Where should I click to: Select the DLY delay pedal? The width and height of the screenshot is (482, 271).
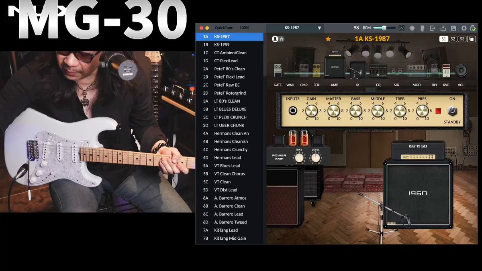[x=434, y=71]
